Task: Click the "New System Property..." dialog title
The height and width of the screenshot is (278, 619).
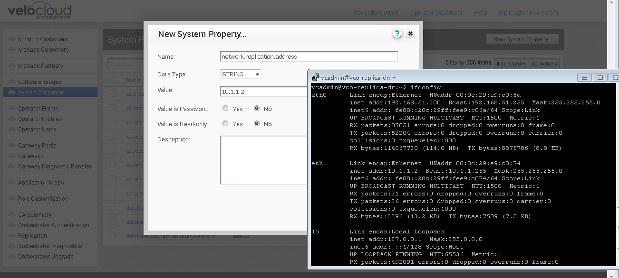Action: [203, 34]
